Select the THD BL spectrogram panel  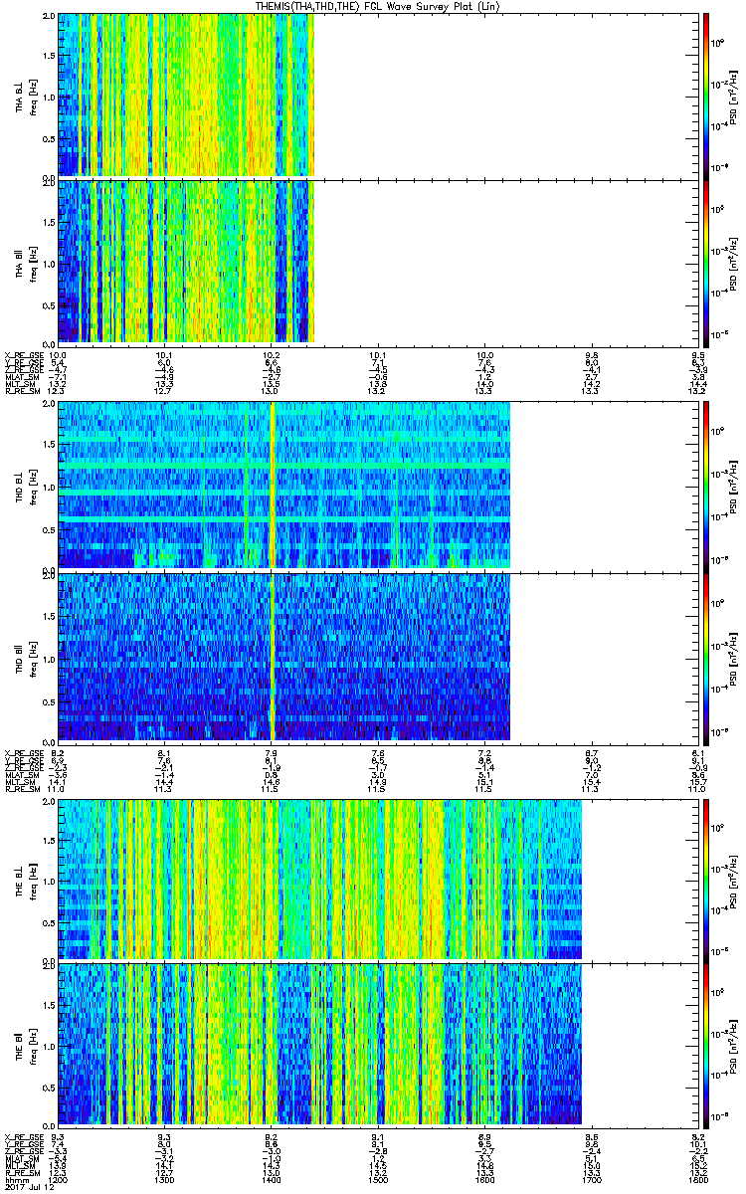click(378, 486)
